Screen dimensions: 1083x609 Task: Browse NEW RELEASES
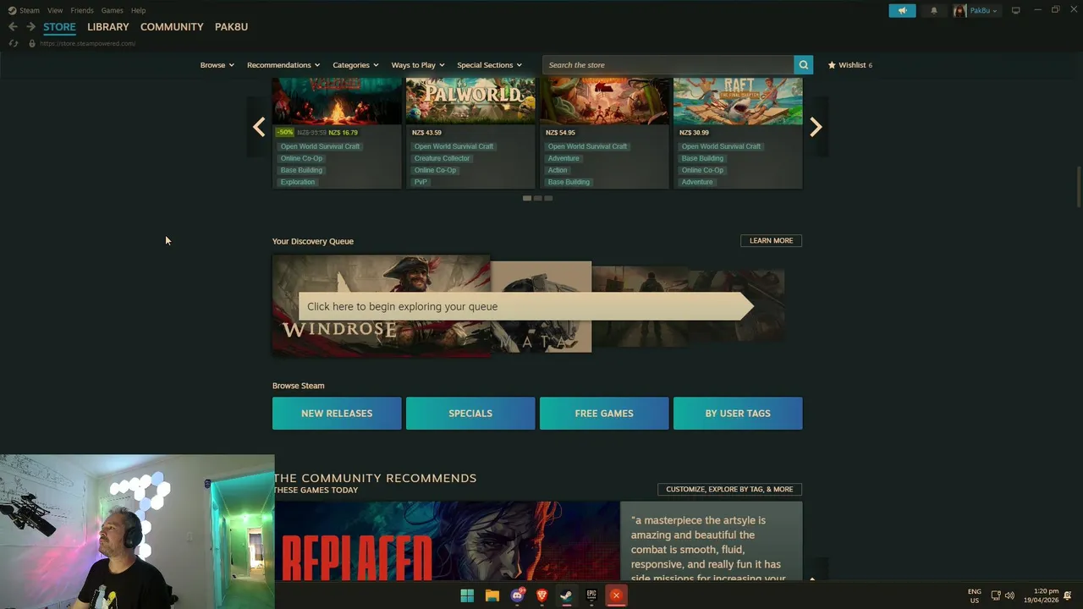pos(337,414)
